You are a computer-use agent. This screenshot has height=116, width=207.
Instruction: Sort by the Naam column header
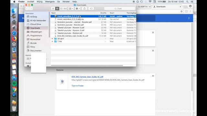[x=53, y=13]
